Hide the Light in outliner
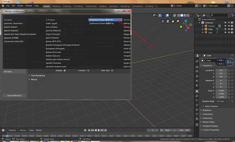The height and width of the screenshot is (142, 235). 229,33
